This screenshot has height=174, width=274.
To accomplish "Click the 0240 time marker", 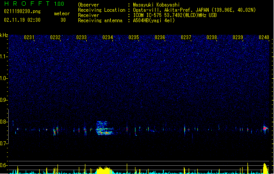I will [264, 37].
